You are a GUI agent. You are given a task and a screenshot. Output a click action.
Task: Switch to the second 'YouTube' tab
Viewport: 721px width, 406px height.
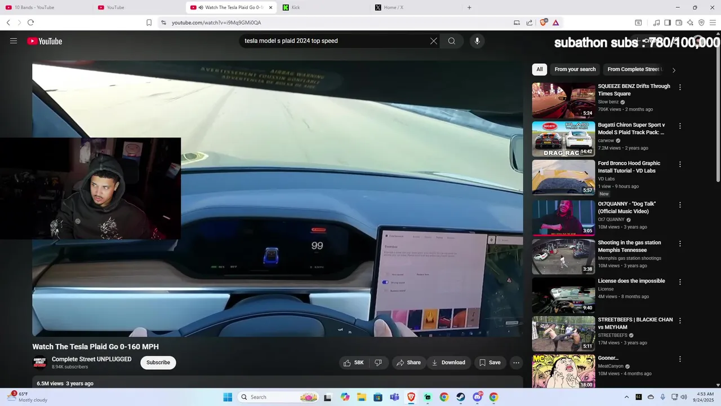pyautogui.click(x=138, y=7)
